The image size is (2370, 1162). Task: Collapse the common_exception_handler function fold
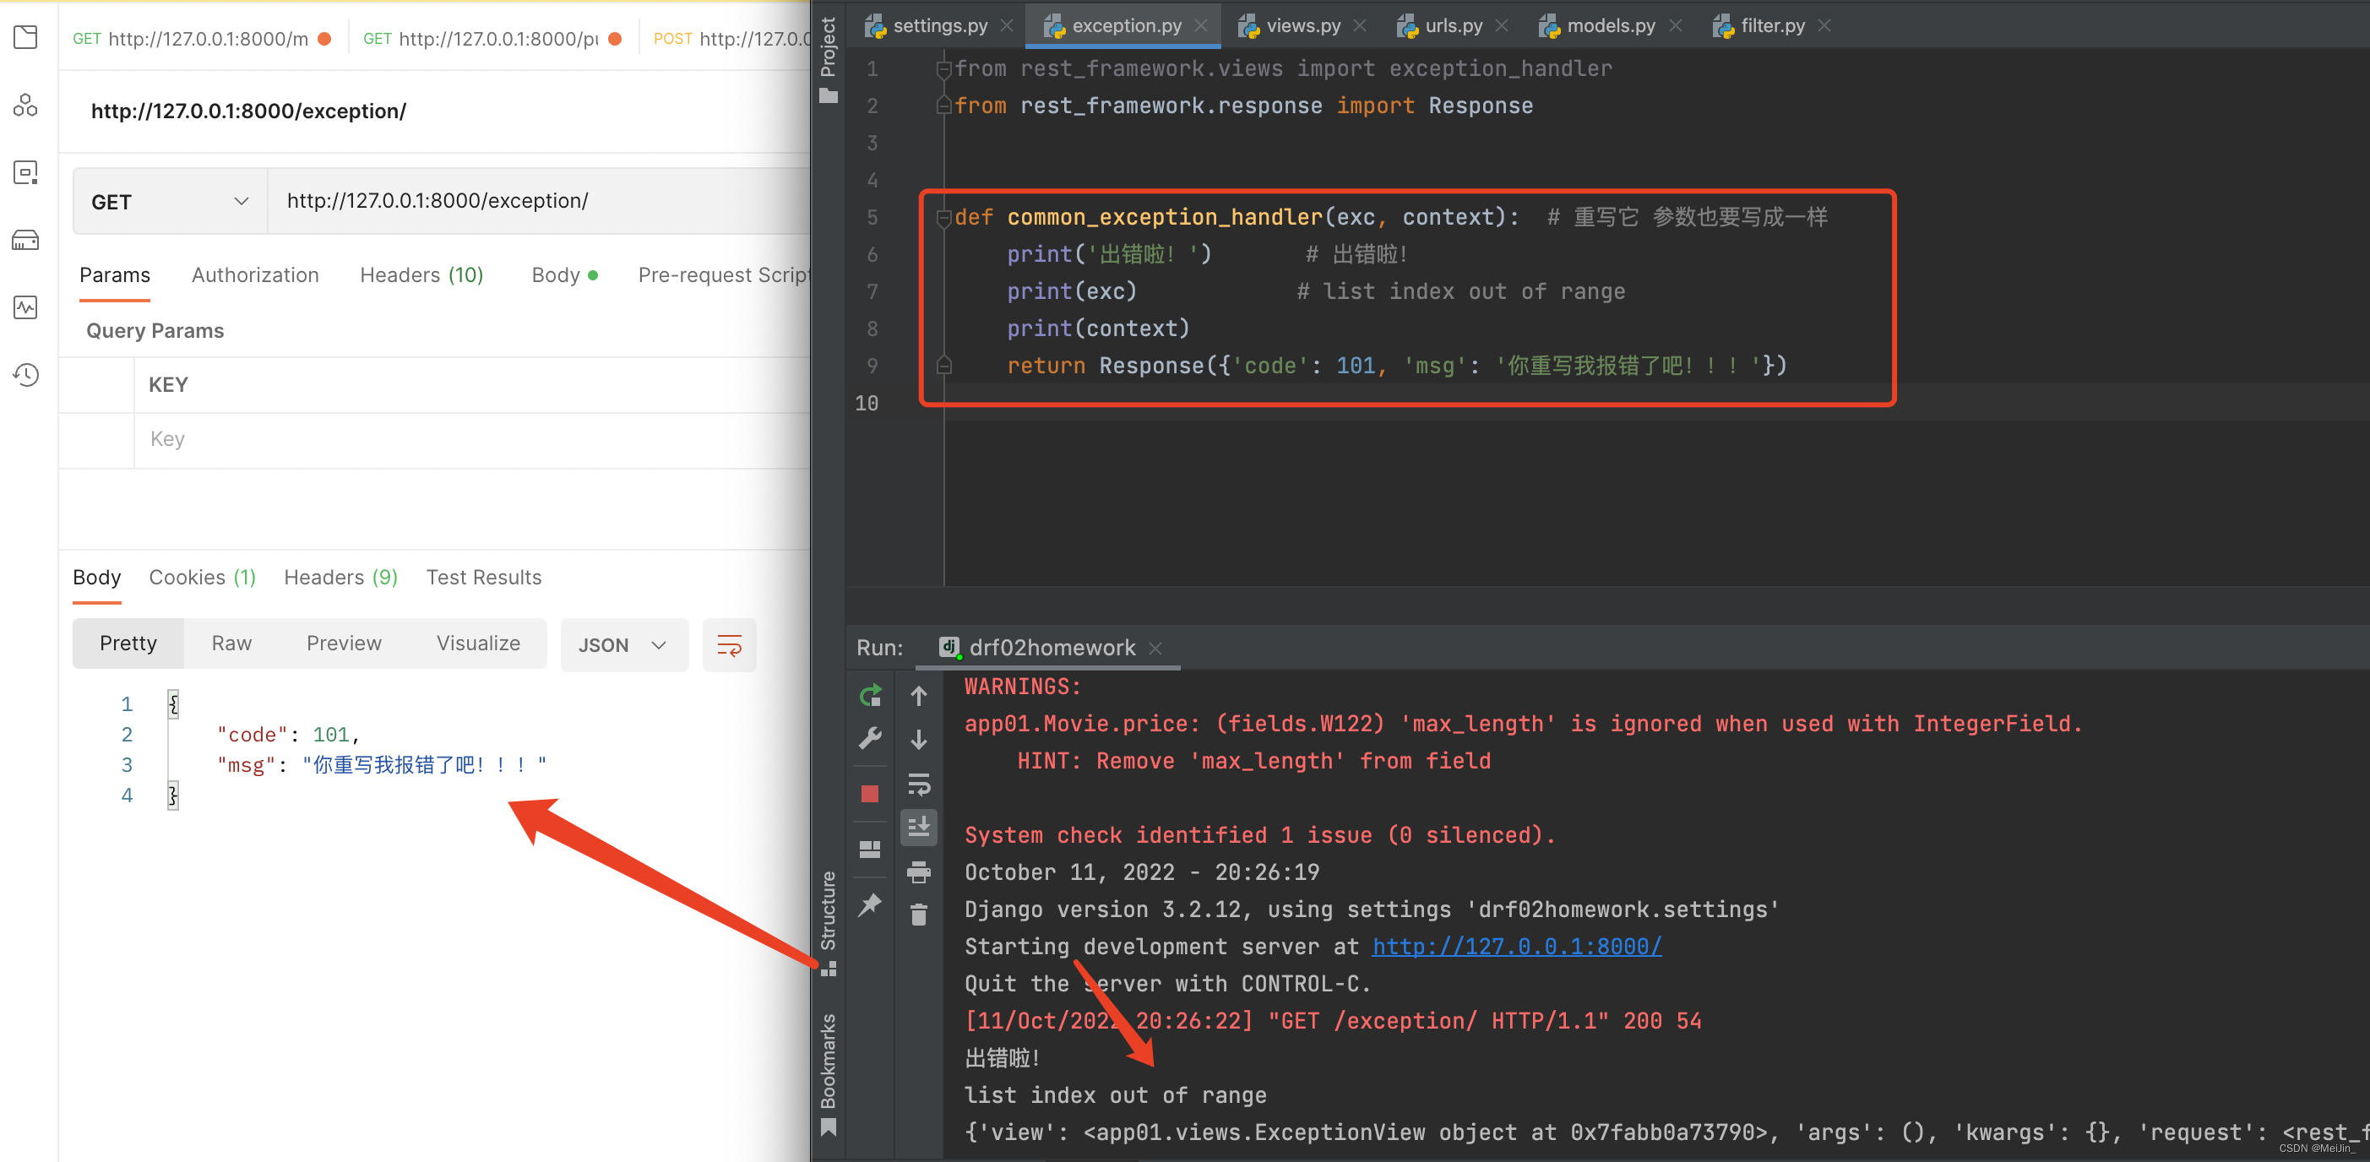(943, 218)
